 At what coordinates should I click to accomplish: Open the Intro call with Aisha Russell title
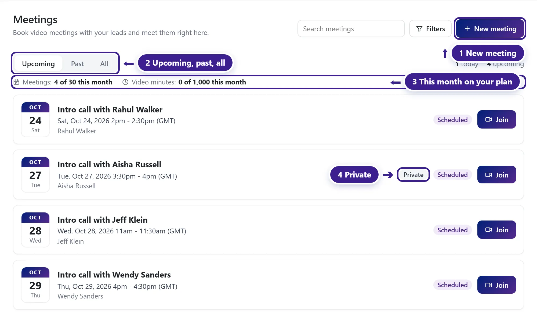tap(109, 164)
